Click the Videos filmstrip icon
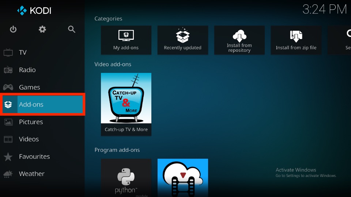Viewport: 351px width, 197px height. click(8, 139)
